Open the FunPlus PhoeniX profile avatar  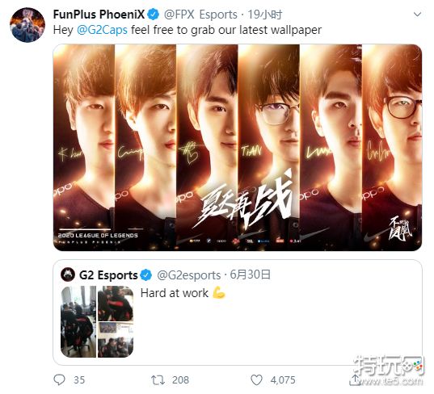[x=27, y=25]
